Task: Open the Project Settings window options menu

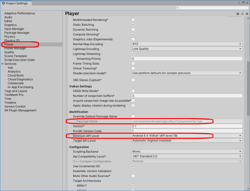Action: pos(239,3)
